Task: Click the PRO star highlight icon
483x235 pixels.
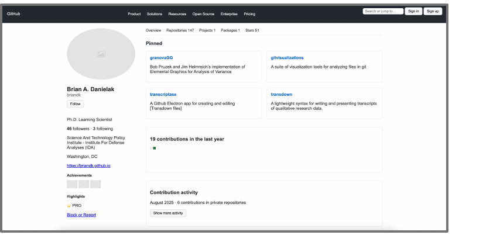Action: tap(69, 205)
